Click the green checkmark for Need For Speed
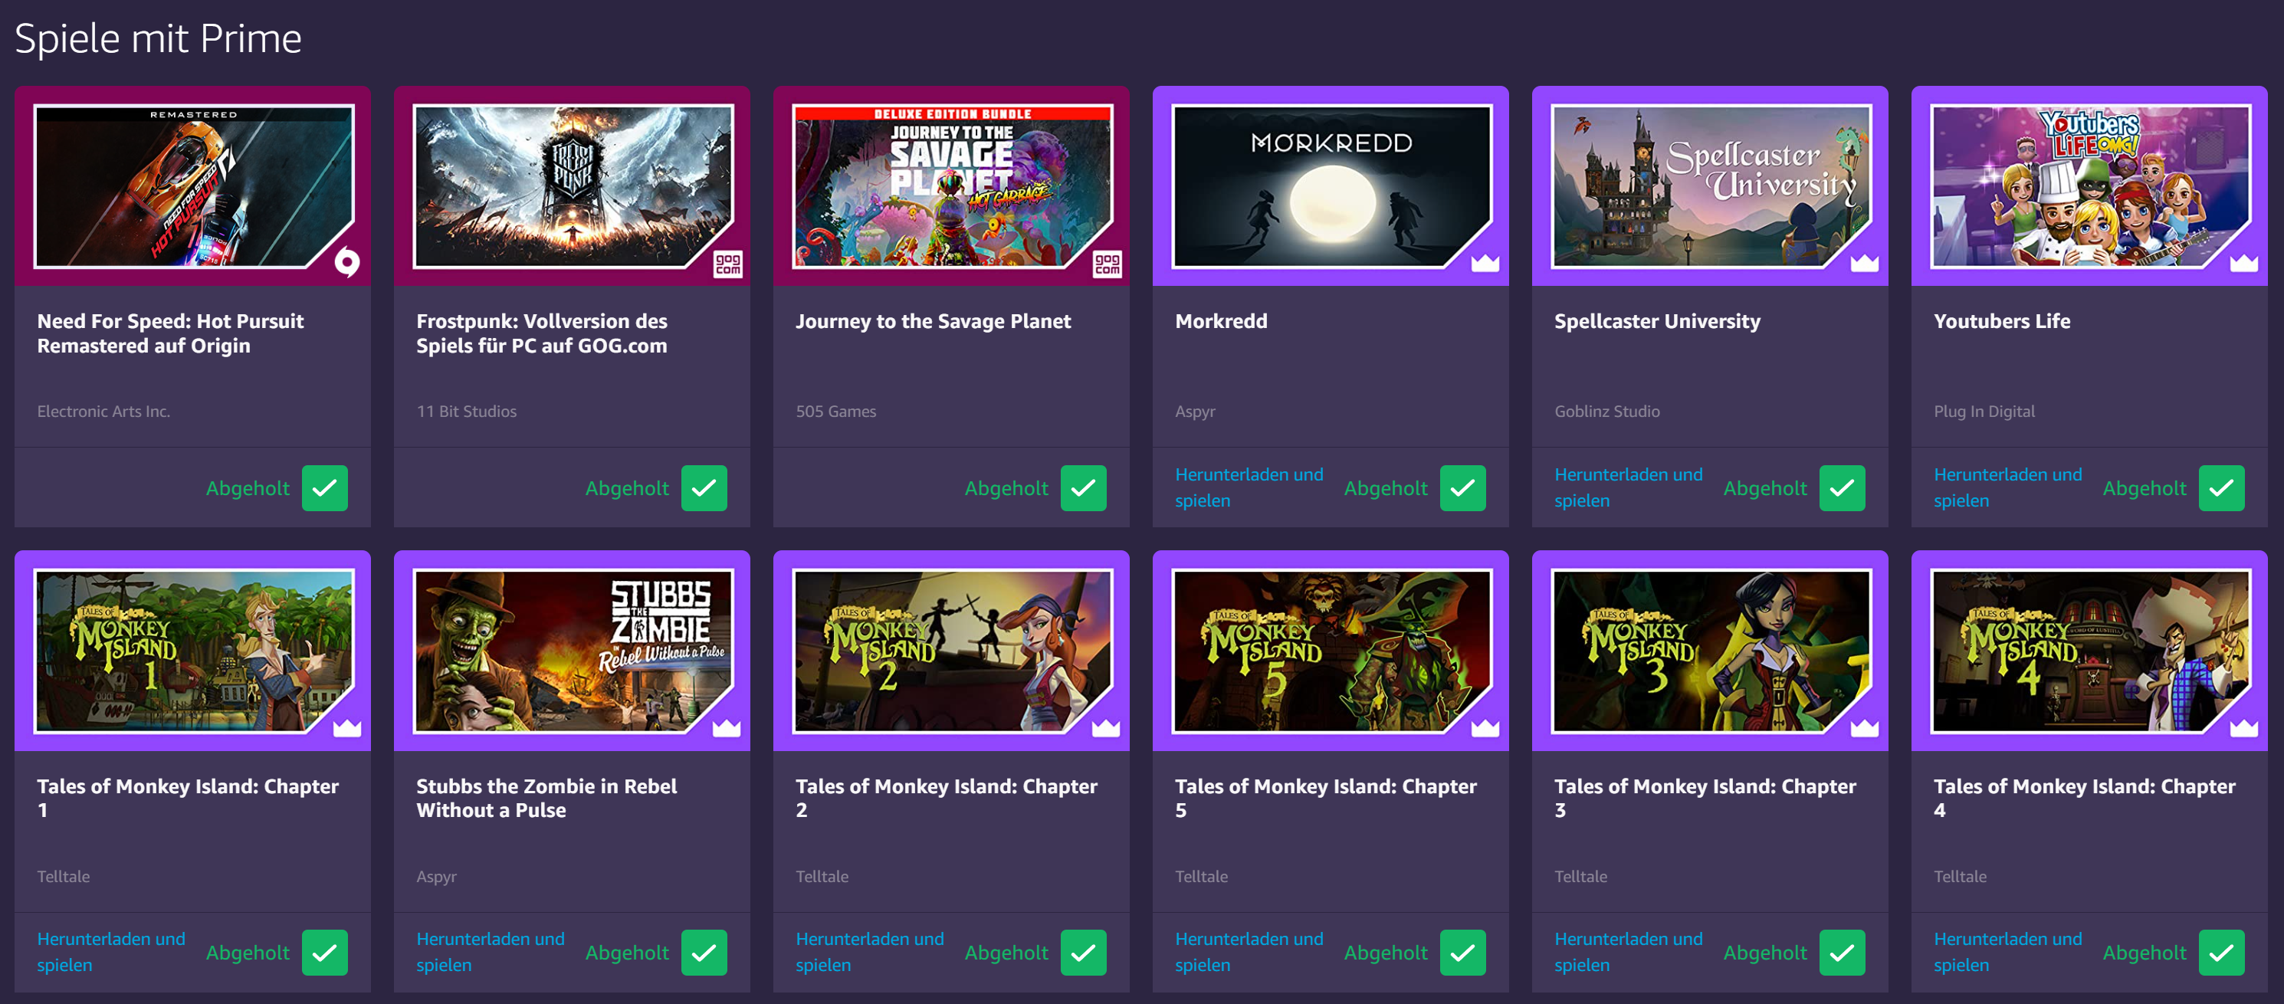Viewport: 2284px width, 1004px height. pyautogui.click(x=324, y=487)
